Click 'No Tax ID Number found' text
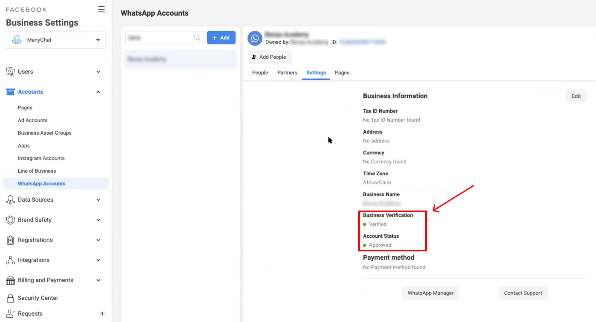Screen dimensions: 596x322 [x=392, y=120]
